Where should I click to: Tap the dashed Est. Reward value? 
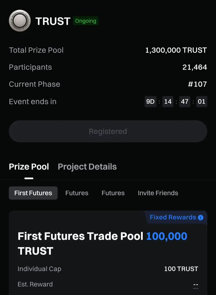coord(196,285)
